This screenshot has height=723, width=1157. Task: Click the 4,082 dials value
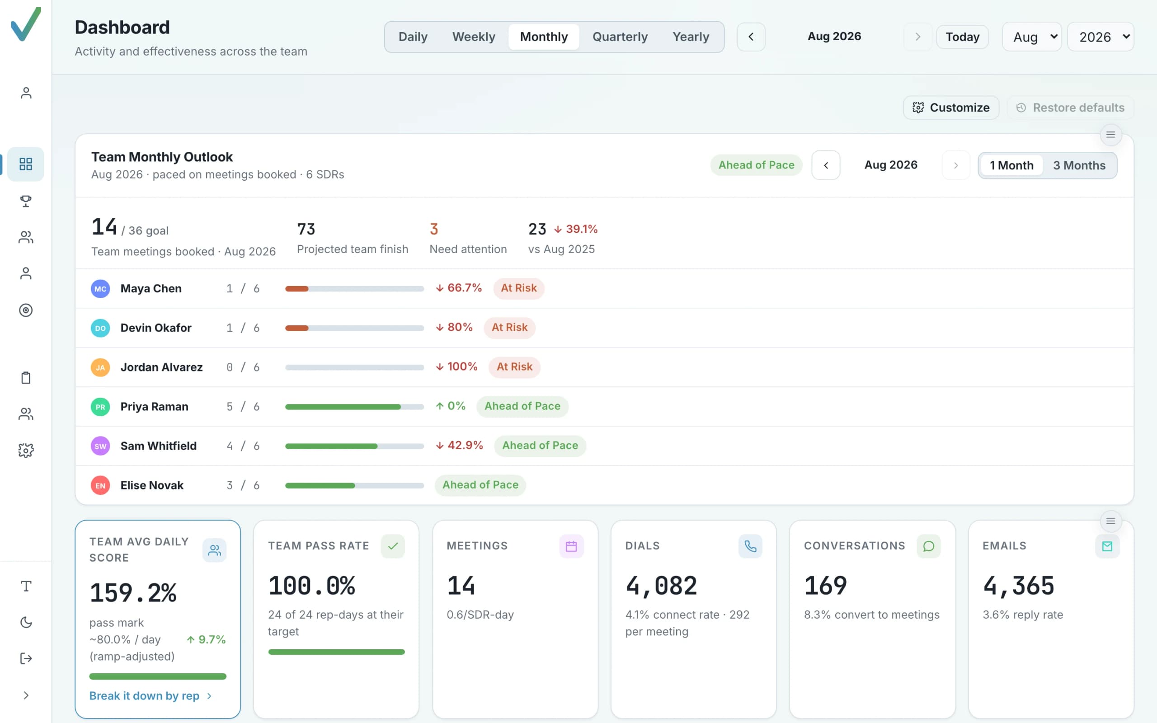(x=661, y=586)
